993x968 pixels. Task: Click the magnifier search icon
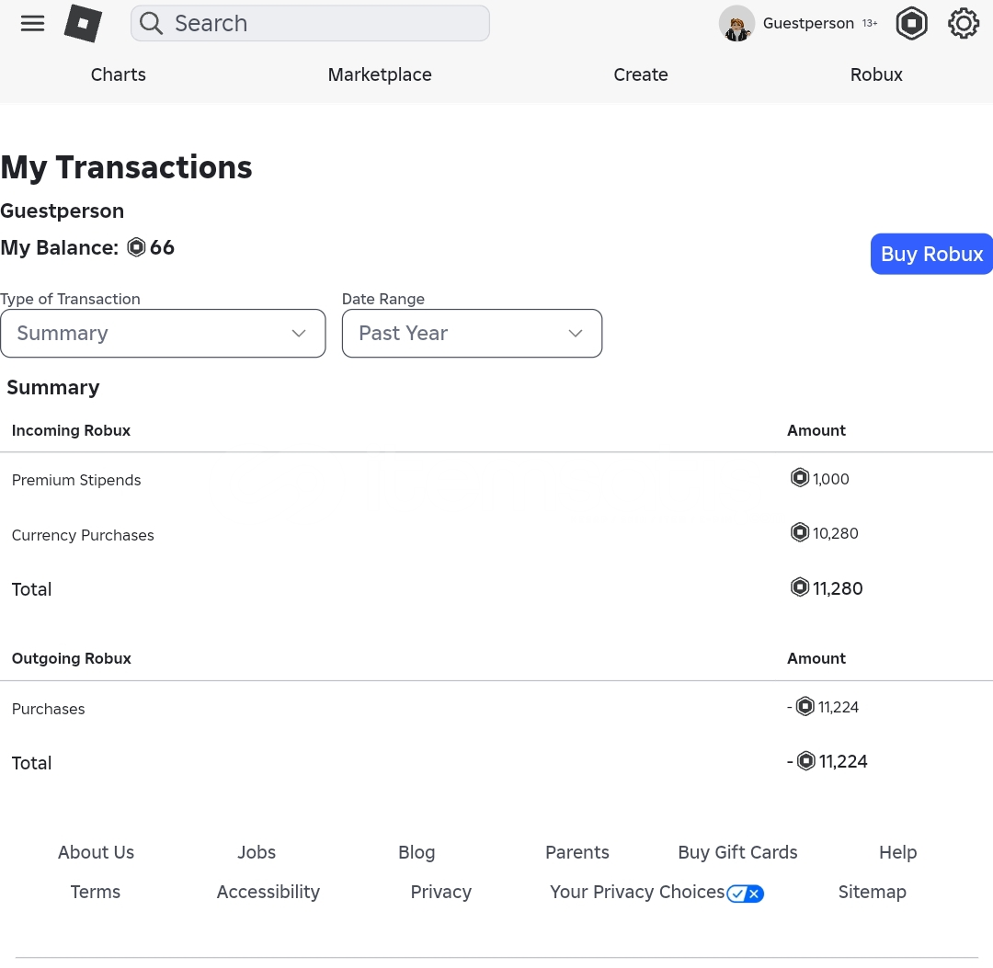152,24
